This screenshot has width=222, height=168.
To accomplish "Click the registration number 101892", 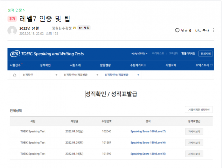I will point(107,154).
